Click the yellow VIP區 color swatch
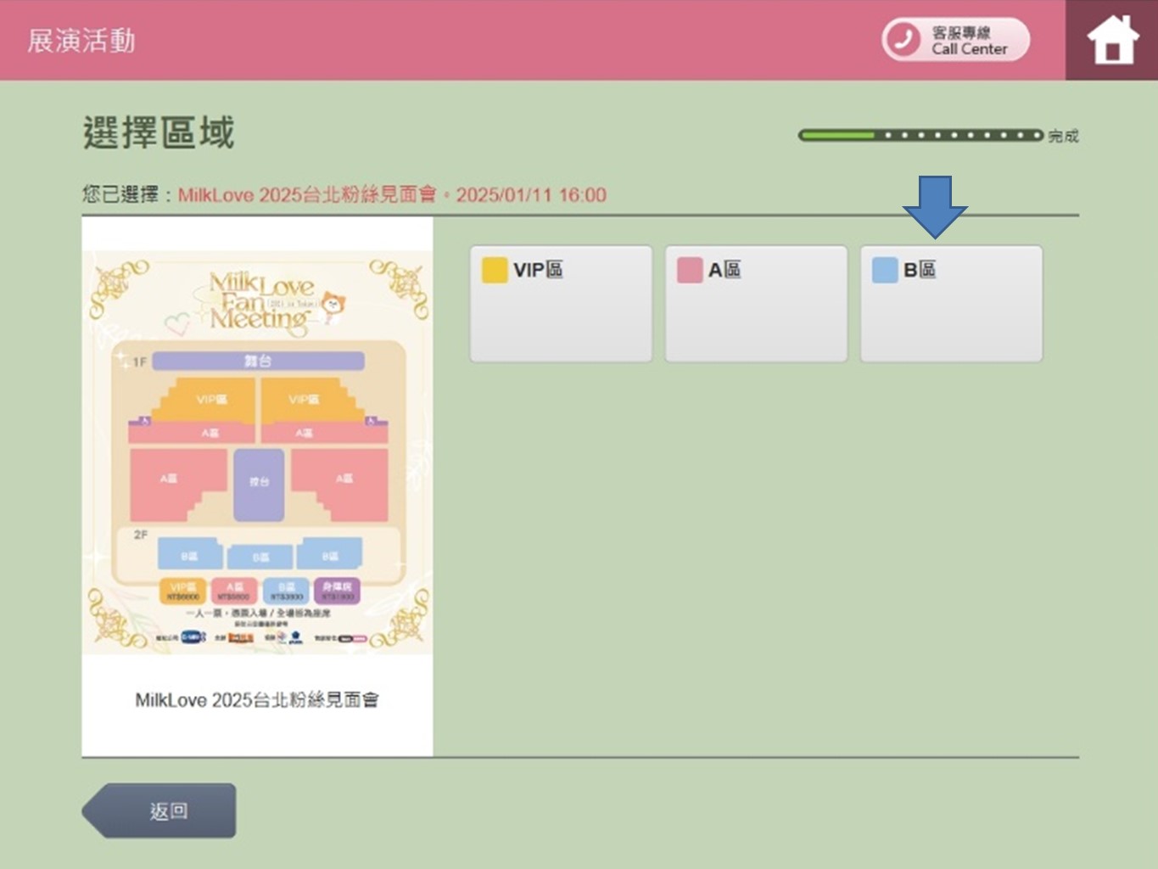Viewport: 1158px width, 869px height. (494, 270)
